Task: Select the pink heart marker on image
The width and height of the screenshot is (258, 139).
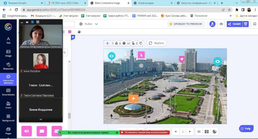Action: (x=182, y=59)
